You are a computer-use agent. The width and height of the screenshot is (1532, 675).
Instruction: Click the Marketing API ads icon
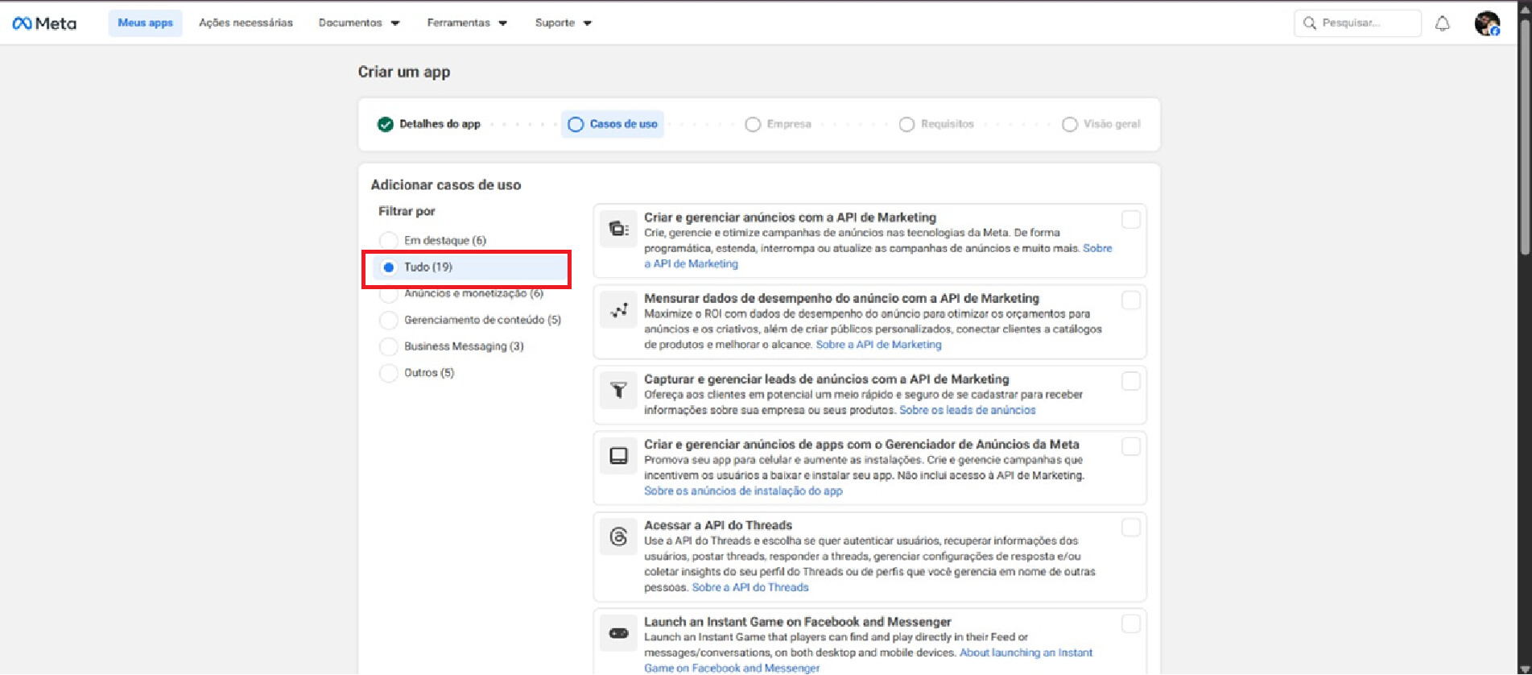(x=618, y=229)
